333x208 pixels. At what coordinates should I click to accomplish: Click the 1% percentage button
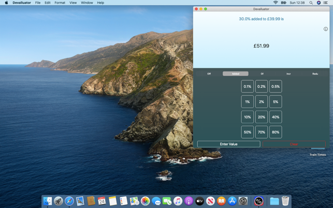pyautogui.click(x=248, y=101)
